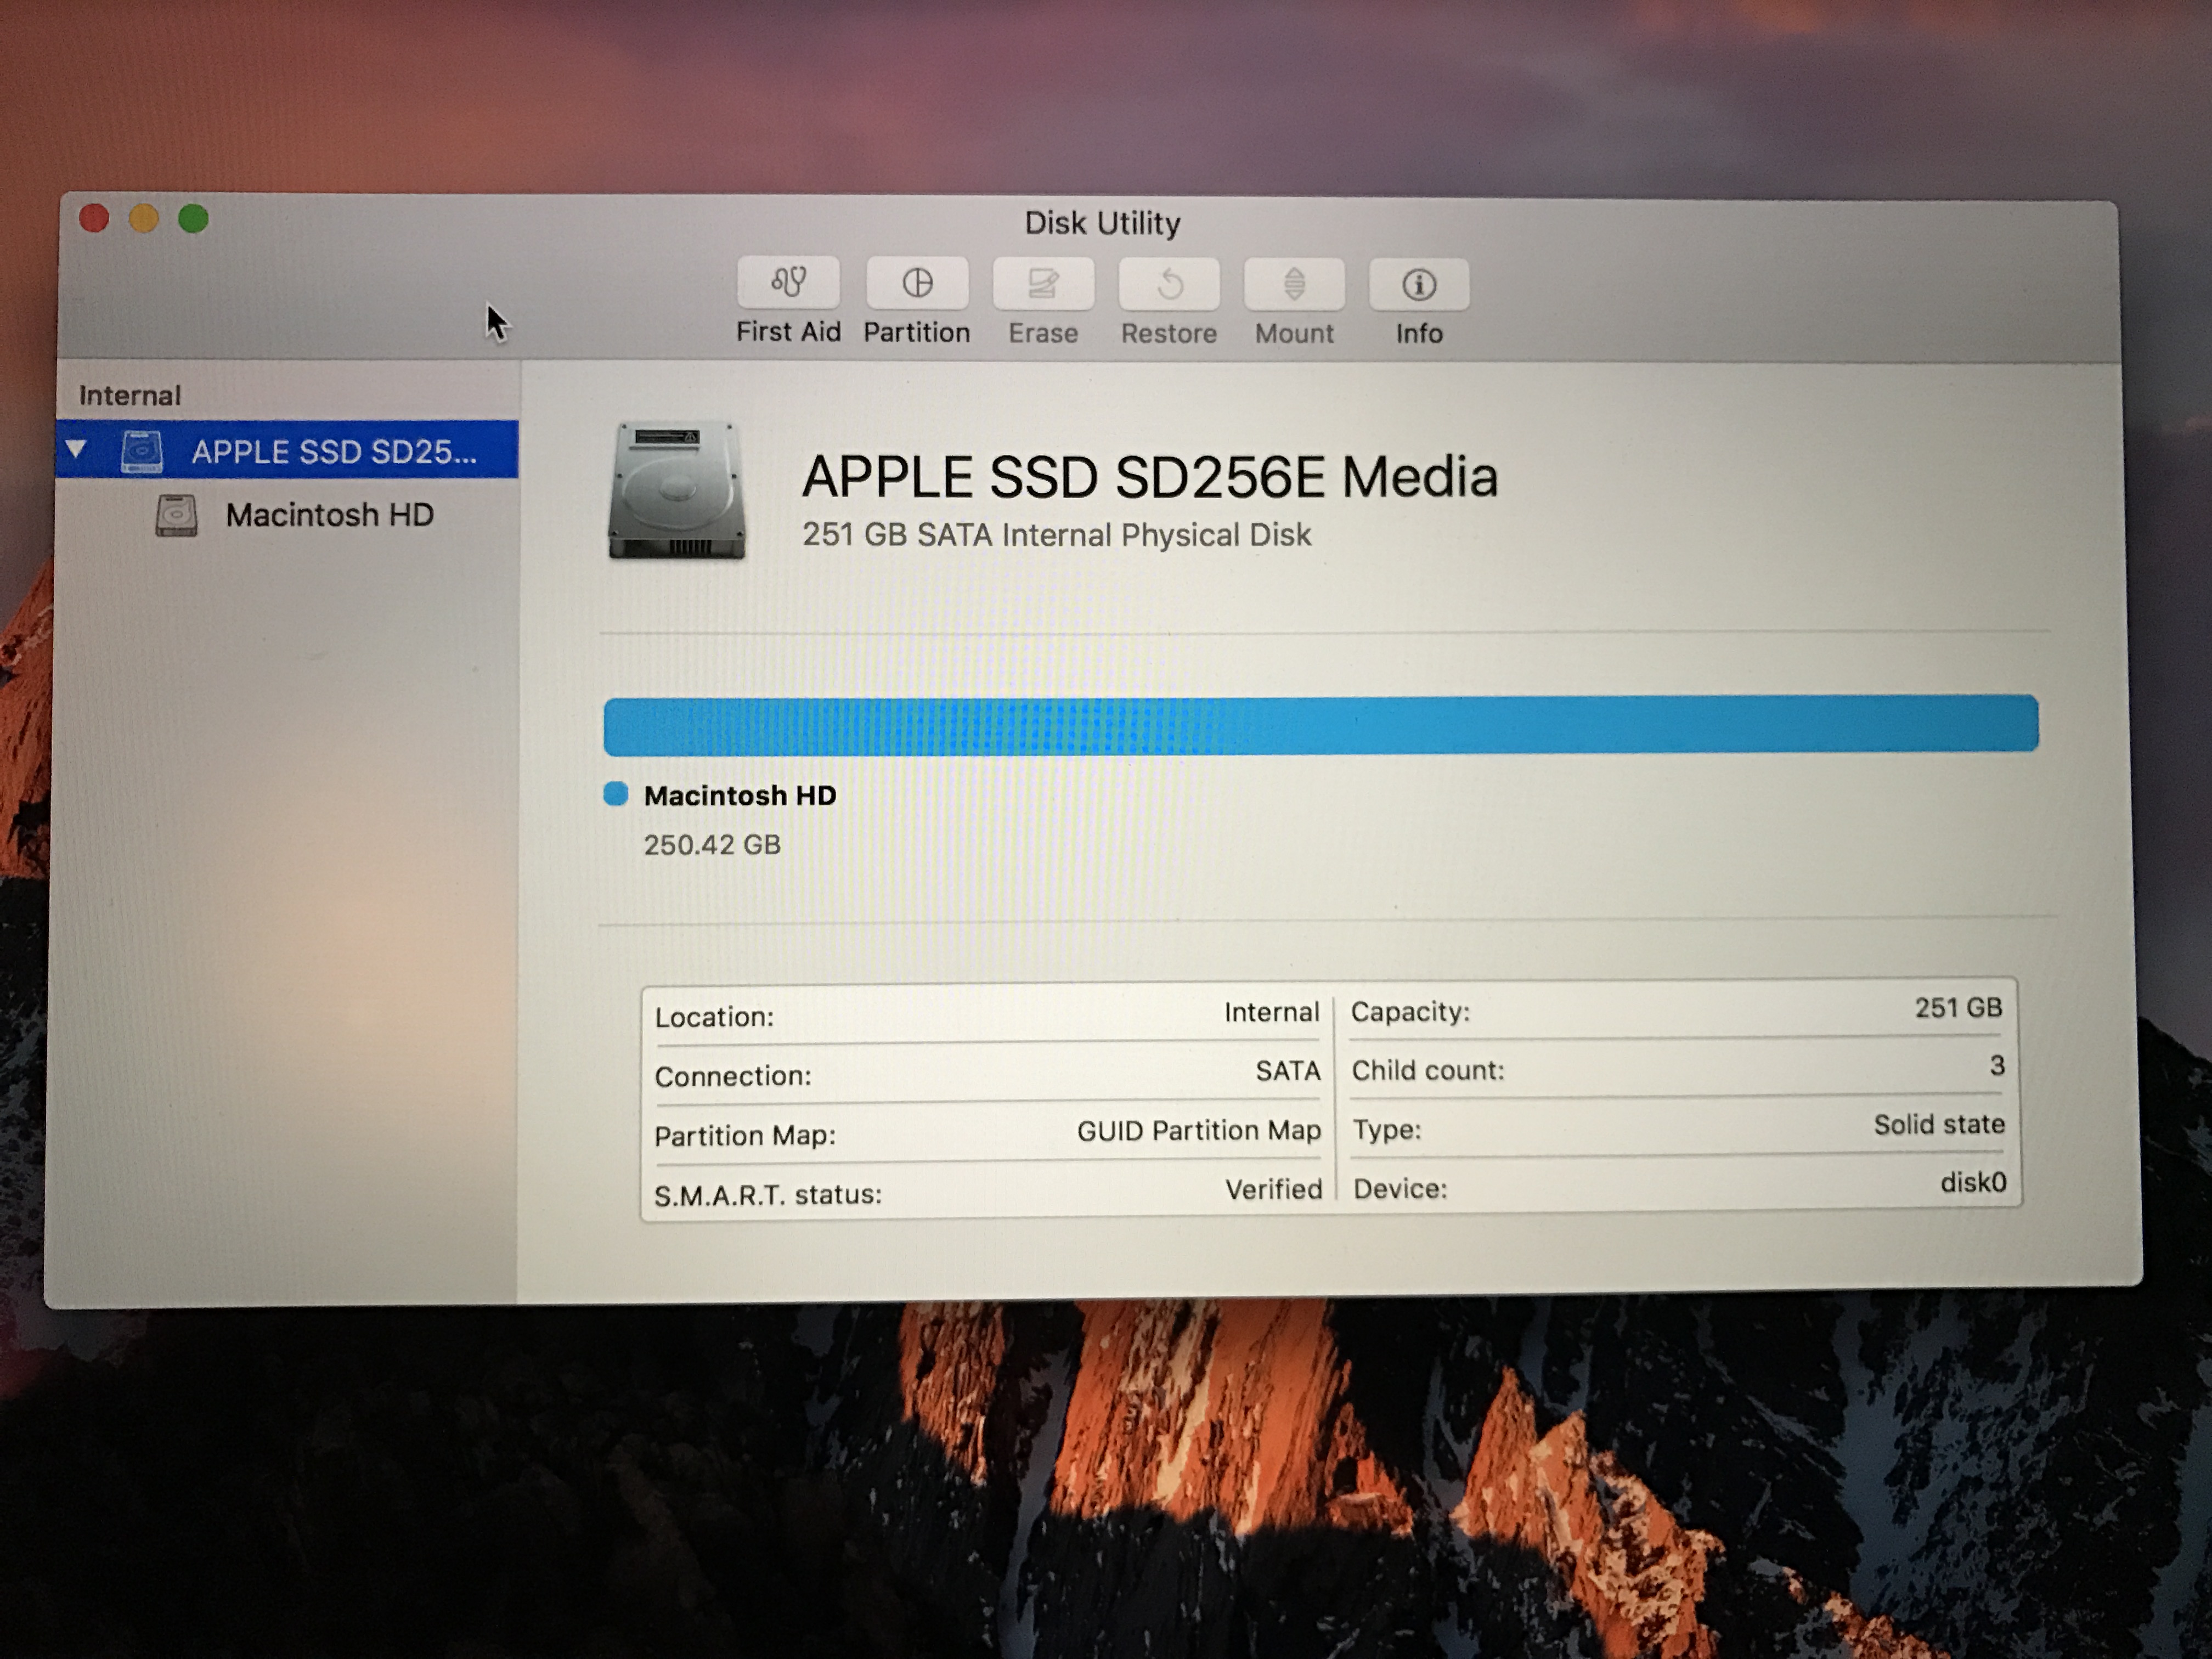This screenshot has height=1659, width=2212.
Task: Click the Macintosh HD volume icon in sidebar
Action: click(x=176, y=515)
